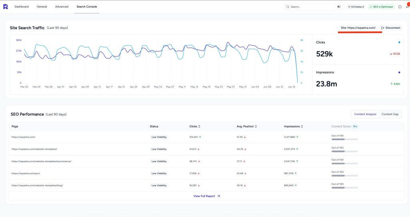
Task: Click Low Visibility badge for /blog/ row
Action: click(x=159, y=185)
